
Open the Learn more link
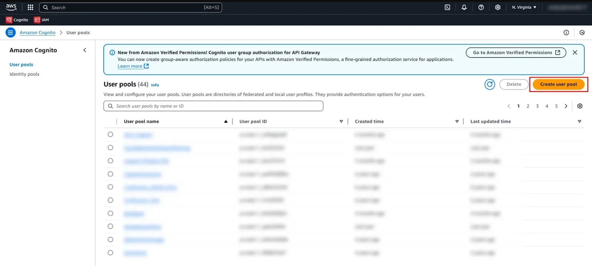pyautogui.click(x=133, y=66)
